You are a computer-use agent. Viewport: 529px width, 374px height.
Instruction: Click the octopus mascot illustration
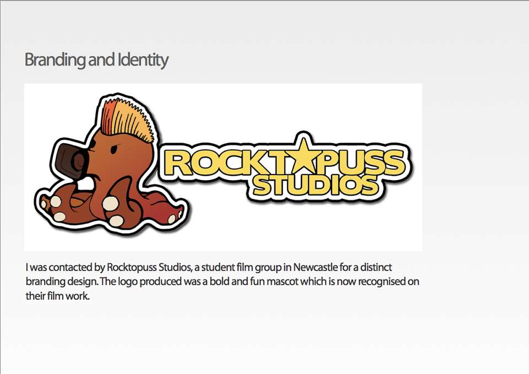112,165
